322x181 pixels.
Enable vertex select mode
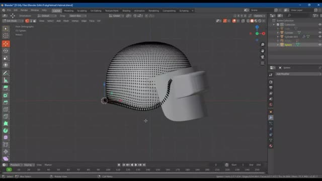27,21
